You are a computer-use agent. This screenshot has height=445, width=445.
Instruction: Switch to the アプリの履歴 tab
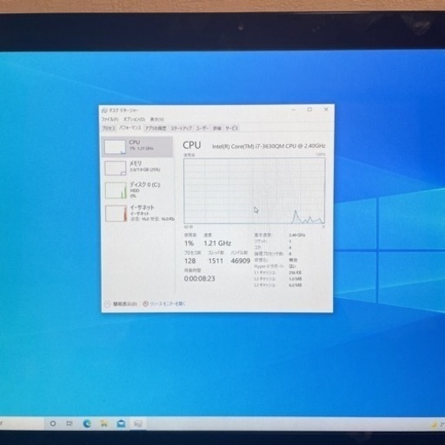156,128
